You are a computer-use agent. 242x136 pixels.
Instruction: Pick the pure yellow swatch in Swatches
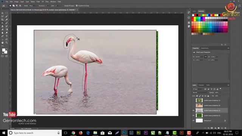(195, 18)
